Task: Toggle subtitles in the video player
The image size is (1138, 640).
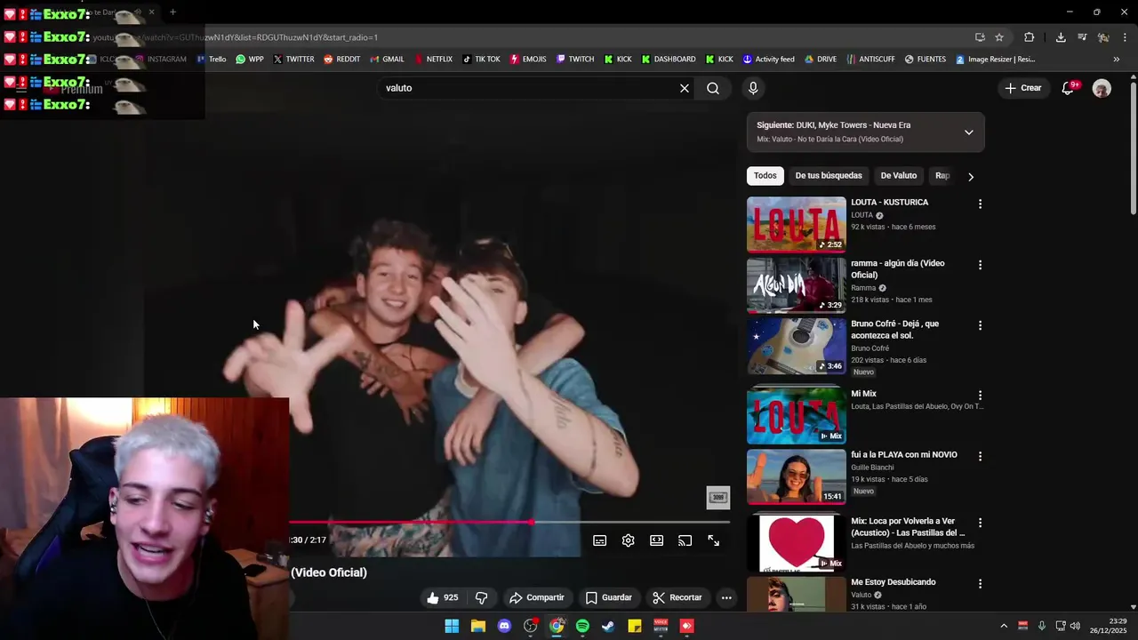Action: pyautogui.click(x=600, y=540)
